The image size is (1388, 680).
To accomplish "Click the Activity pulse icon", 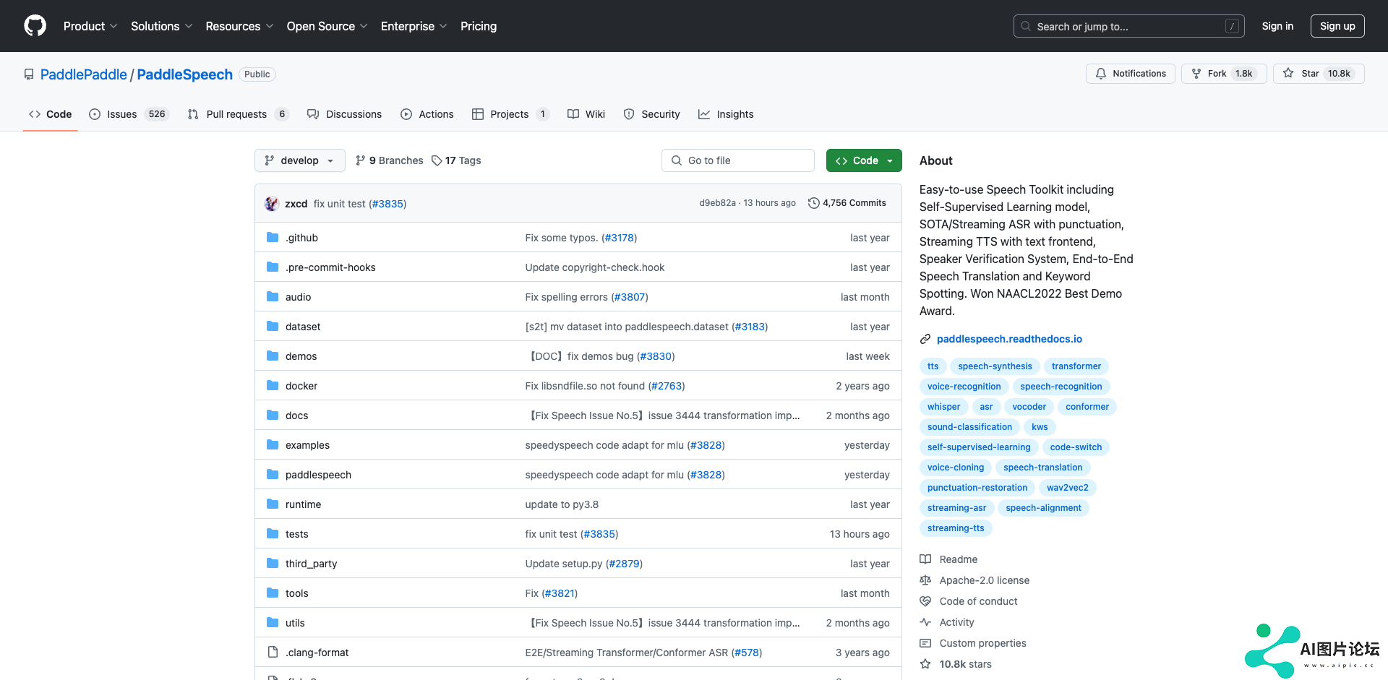I will pyautogui.click(x=925, y=622).
